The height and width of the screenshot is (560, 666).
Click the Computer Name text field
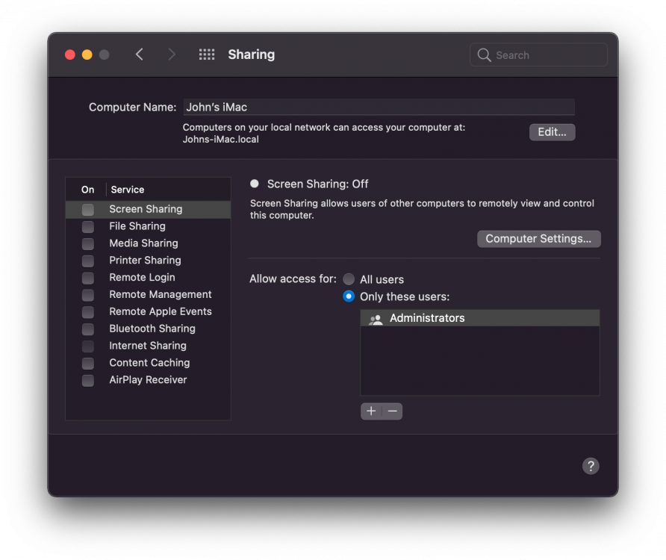(x=379, y=107)
